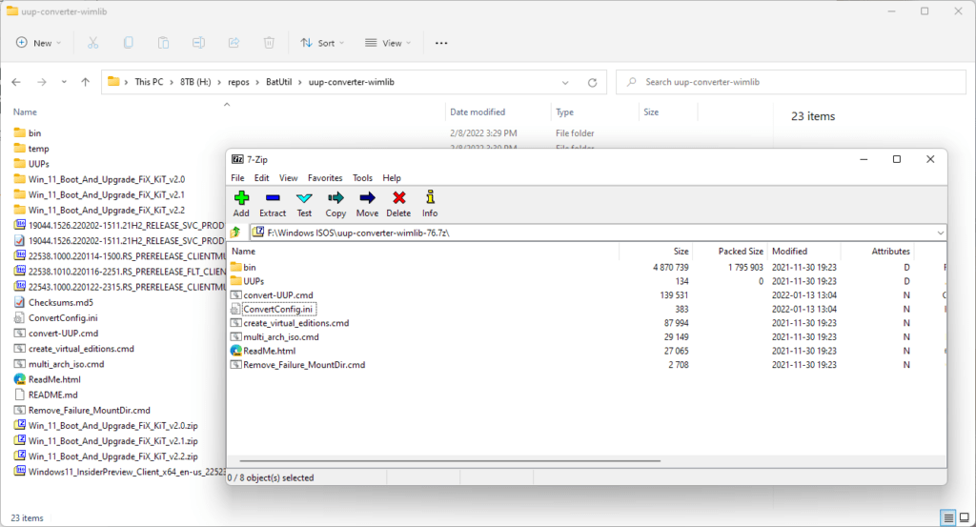This screenshot has width=976, height=527.
Task: Click the Add button in 7-Zip toolbar
Action: 241,203
